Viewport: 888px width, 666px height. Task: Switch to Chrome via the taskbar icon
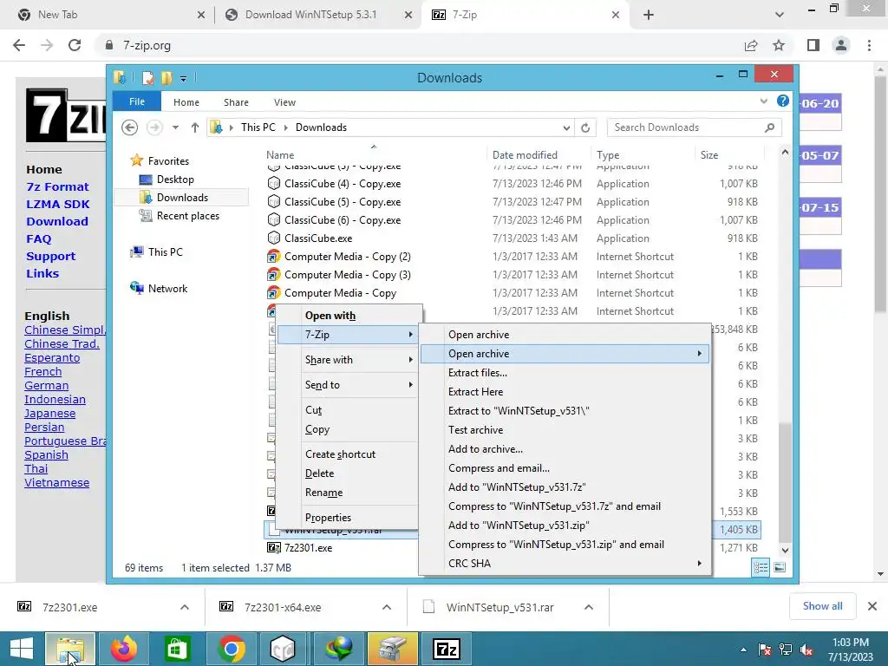pyautogui.click(x=231, y=649)
